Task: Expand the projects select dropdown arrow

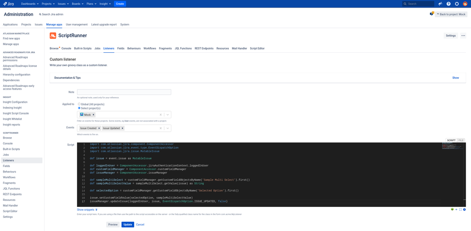Action: (168, 115)
